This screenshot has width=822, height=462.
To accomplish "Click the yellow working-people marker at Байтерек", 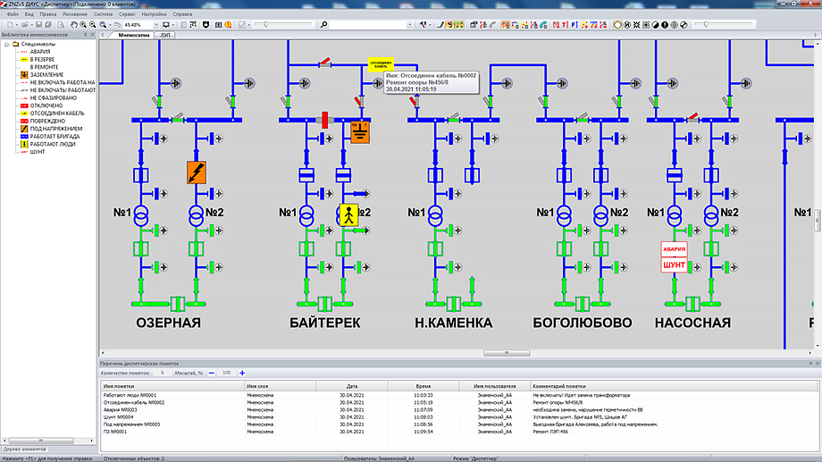I will click(x=347, y=214).
